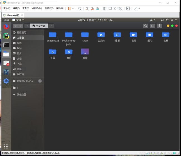Launch Firefox from the dock
This screenshot has width=181, height=156.
coord(6,26)
